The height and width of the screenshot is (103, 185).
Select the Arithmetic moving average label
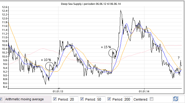(25, 99)
